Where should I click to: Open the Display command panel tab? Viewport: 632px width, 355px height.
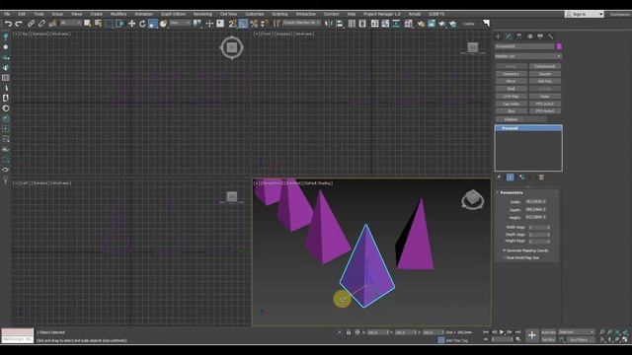click(540, 36)
